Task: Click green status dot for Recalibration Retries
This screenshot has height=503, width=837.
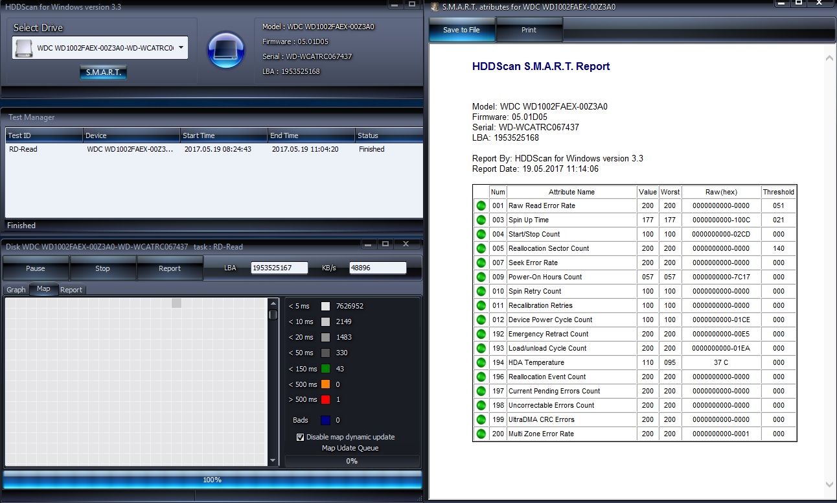Action: click(481, 305)
